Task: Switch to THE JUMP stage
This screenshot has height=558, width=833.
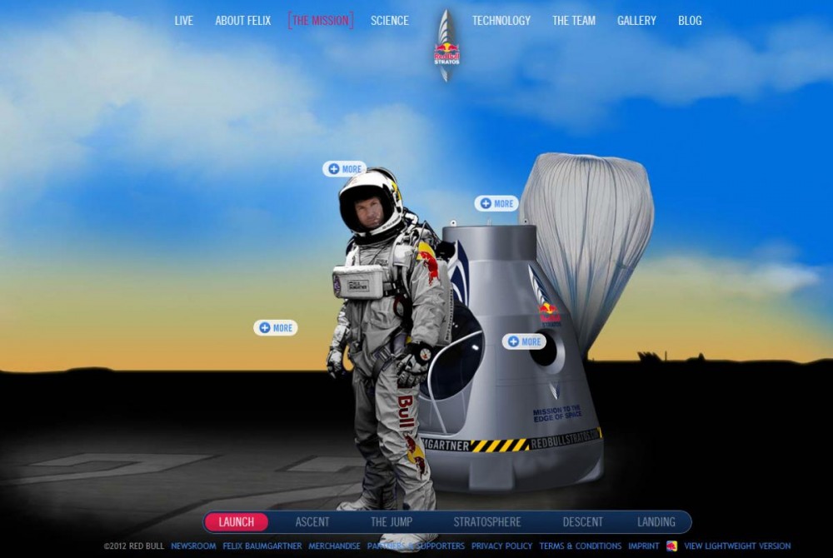Action: (x=391, y=522)
